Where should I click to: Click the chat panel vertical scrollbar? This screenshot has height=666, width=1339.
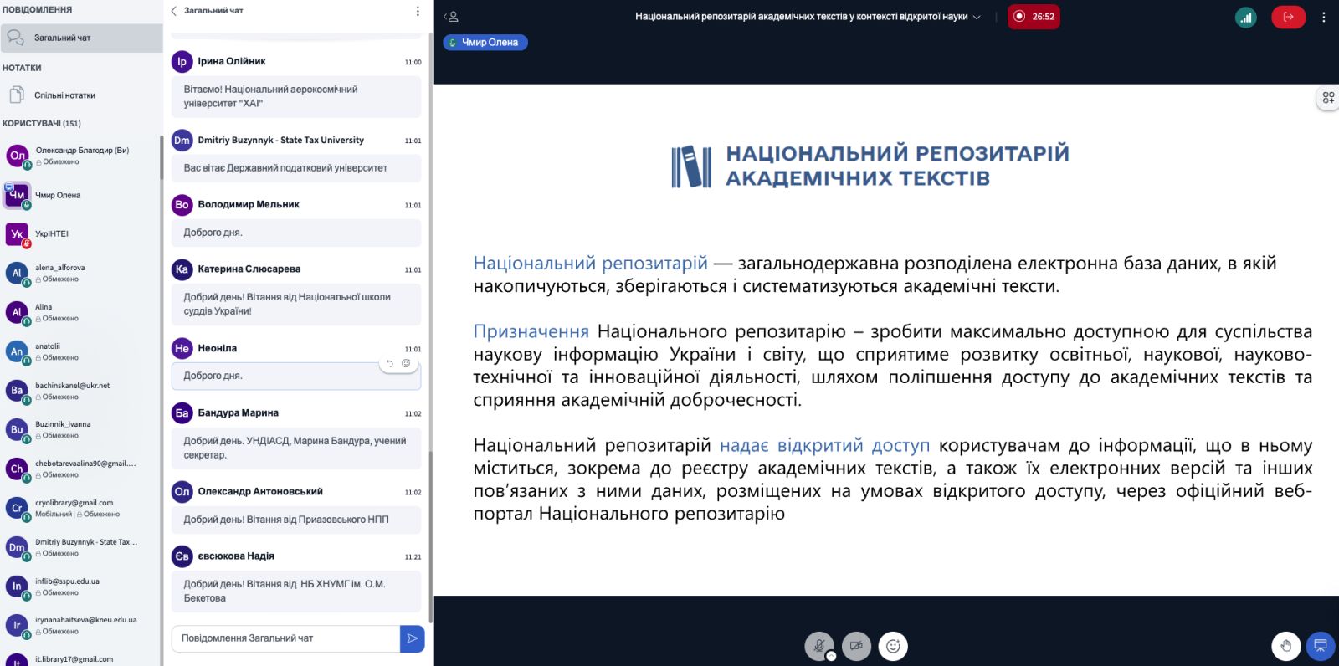pos(430,535)
